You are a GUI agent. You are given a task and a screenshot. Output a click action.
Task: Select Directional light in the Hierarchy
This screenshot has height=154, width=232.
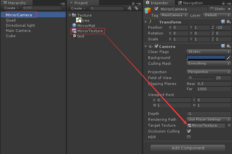(20, 25)
